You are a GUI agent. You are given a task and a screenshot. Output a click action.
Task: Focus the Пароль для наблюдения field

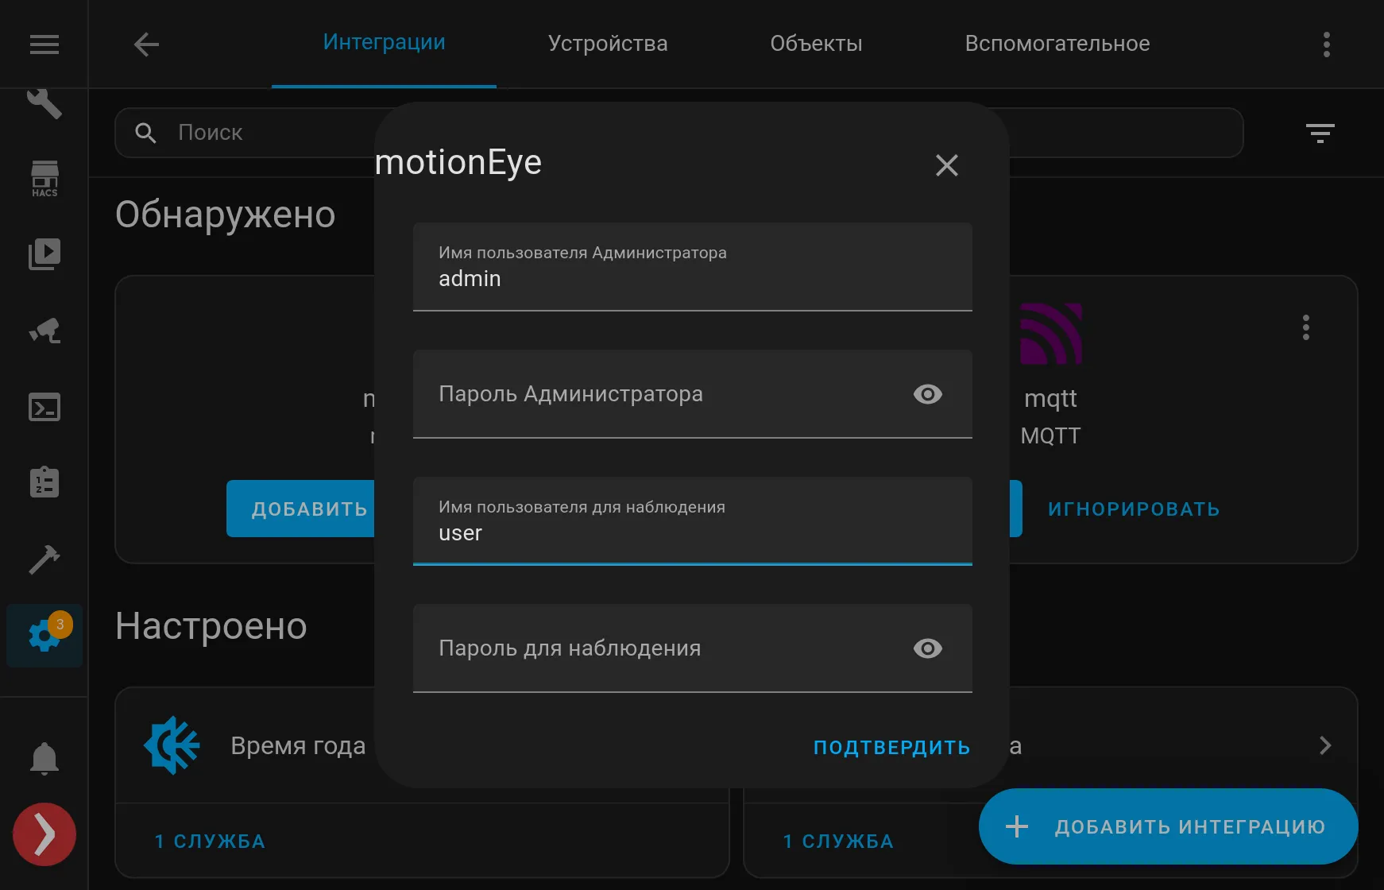click(x=693, y=648)
